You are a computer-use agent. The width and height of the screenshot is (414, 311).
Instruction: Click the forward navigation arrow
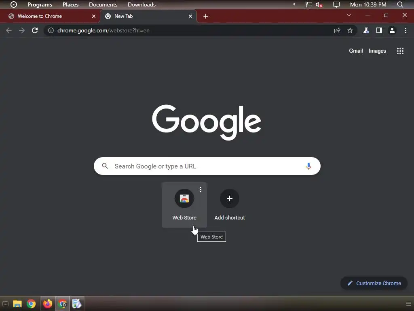point(22,30)
